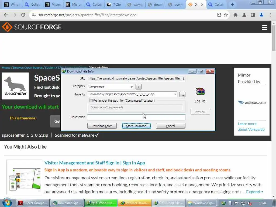The width and height of the screenshot is (276, 207).
Task: Open the Chrome profile icon
Action: click(x=261, y=15)
